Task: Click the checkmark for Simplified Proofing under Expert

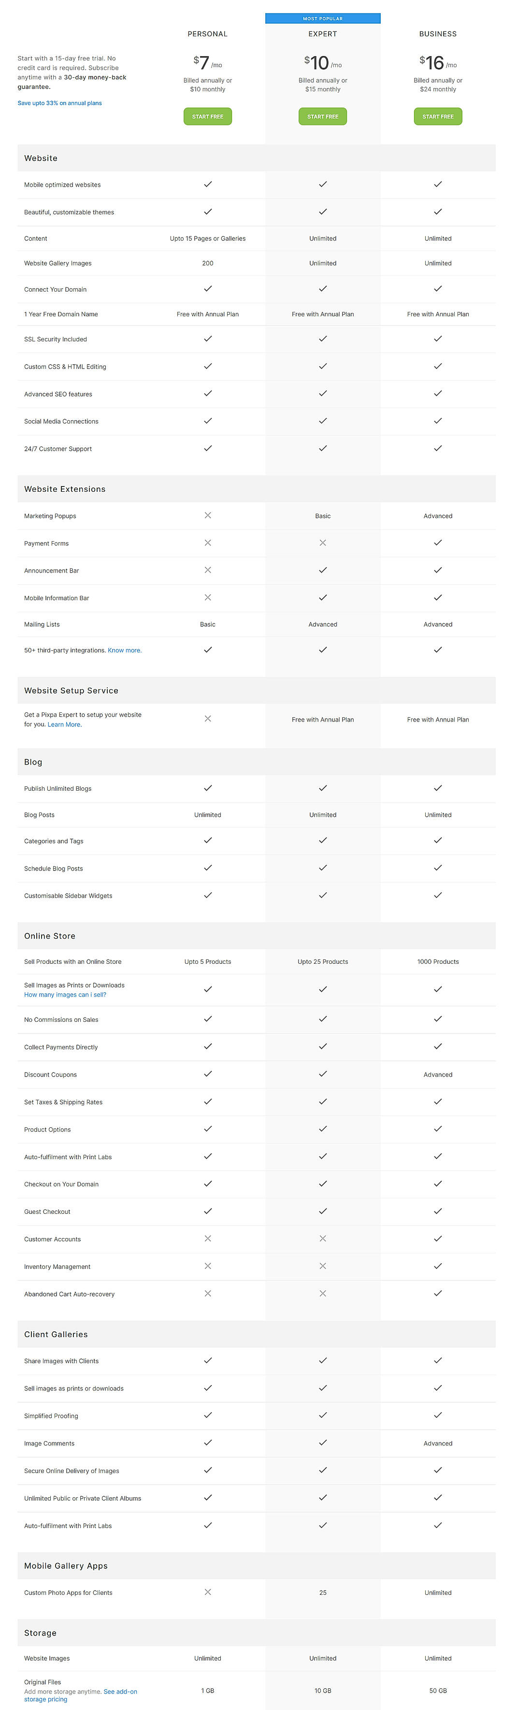Action: pyautogui.click(x=323, y=1415)
